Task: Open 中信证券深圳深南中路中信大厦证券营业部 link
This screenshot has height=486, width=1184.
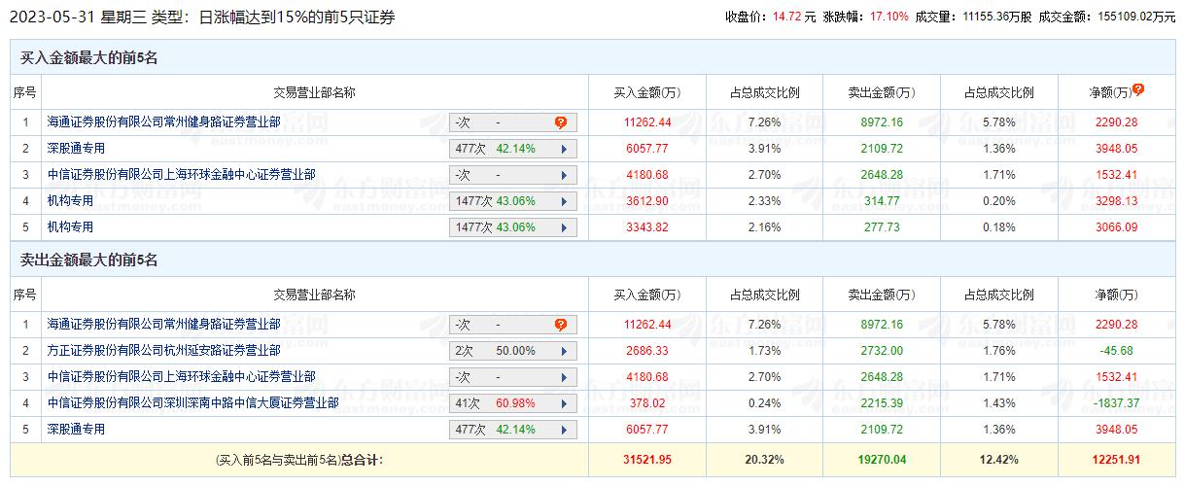Action: 192,403
